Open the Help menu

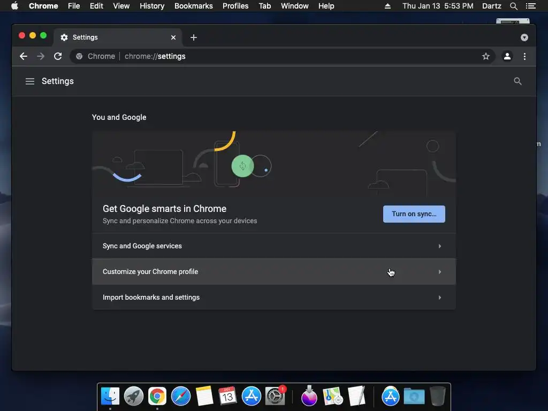point(326,6)
